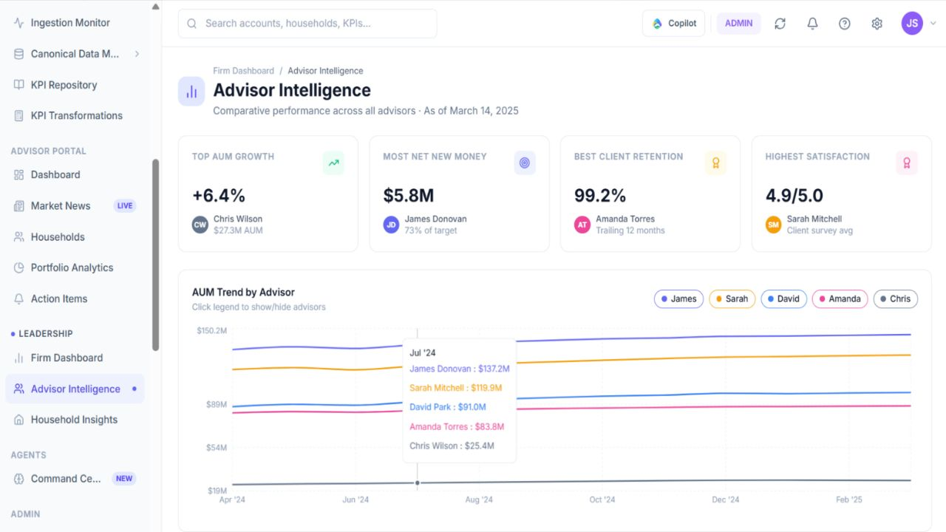This screenshot has height=532, width=946.
Task: Click the Command Center globe icon
Action: (19, 479)
